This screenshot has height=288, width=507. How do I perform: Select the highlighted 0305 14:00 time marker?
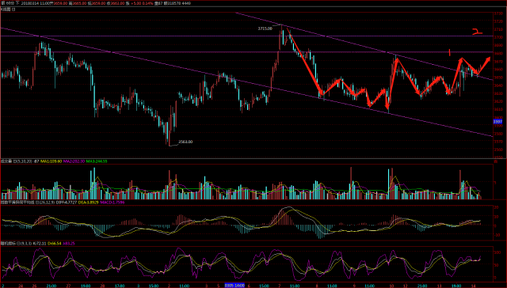pos(234,286)
